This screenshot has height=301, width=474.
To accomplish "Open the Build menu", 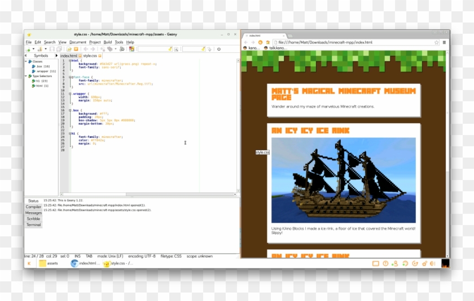I will [x=108, y=42].
